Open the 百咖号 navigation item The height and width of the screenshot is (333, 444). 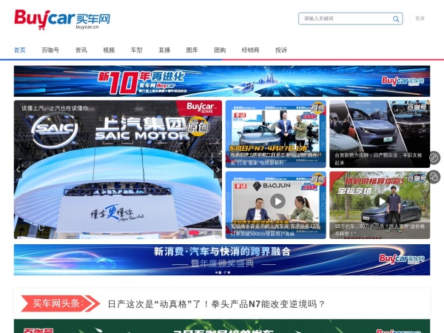pyautogui.click(x=50, y=50)
